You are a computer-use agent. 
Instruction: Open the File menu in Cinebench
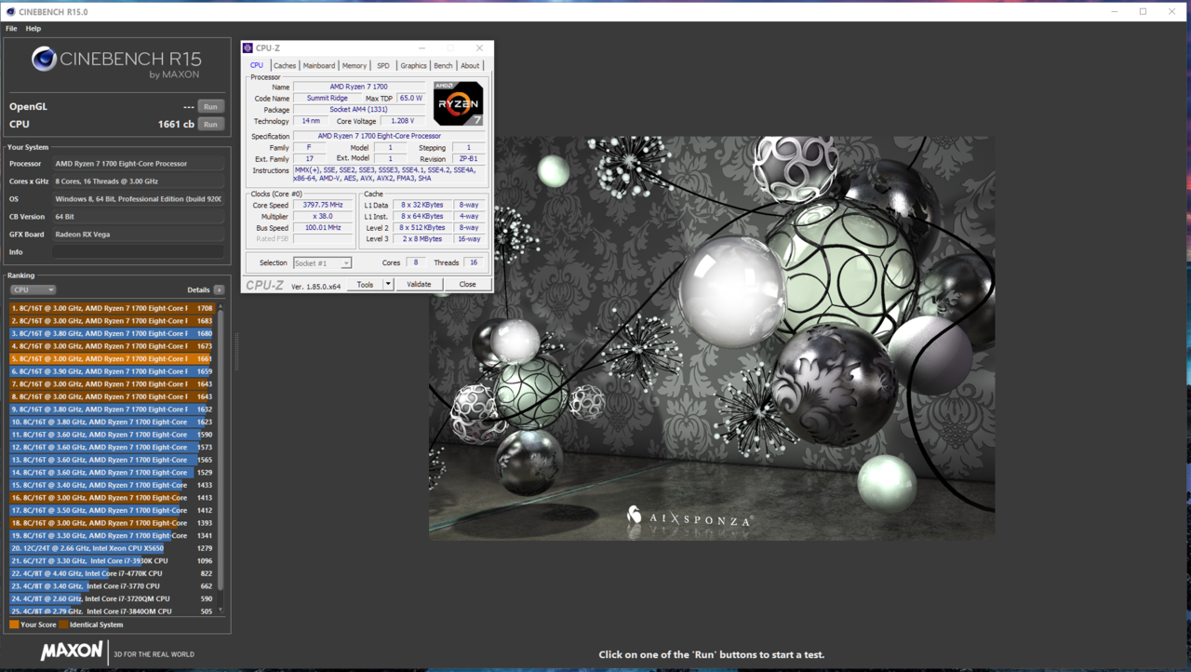tap(11, 29)
